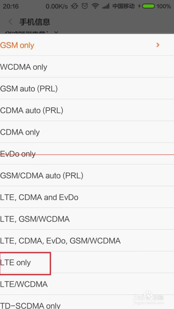Select LTE, GSM/WCDMA mode
Viewport: 174px width, 309px height.
[x=87, y=219]
